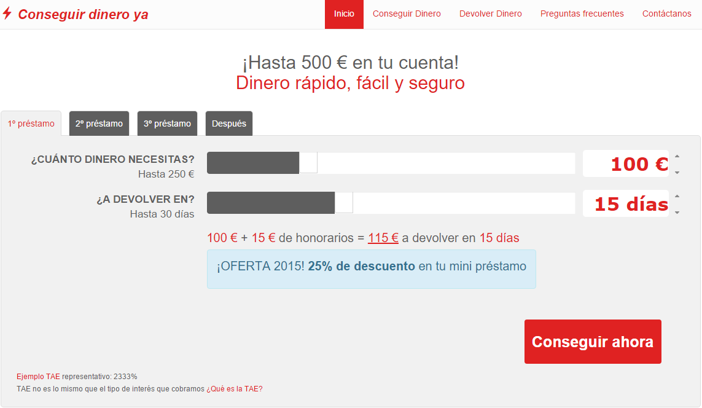Viewport: 702px width, 408px height.
Task: Switch to the 2º préstamo tab
Action: tap(99, 124)
